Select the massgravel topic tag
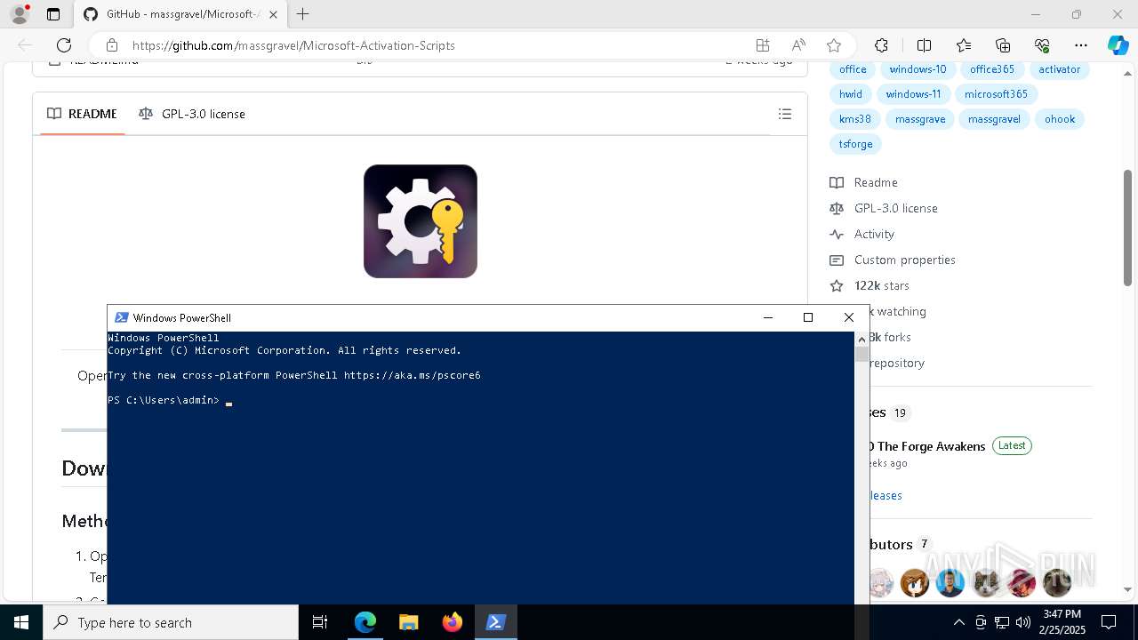This screenshot has height=640, width=1138. coord(994,119)
